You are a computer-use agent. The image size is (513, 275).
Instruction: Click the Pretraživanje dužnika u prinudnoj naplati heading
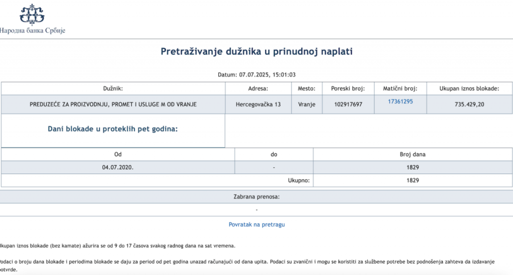[x=256, y=51]
